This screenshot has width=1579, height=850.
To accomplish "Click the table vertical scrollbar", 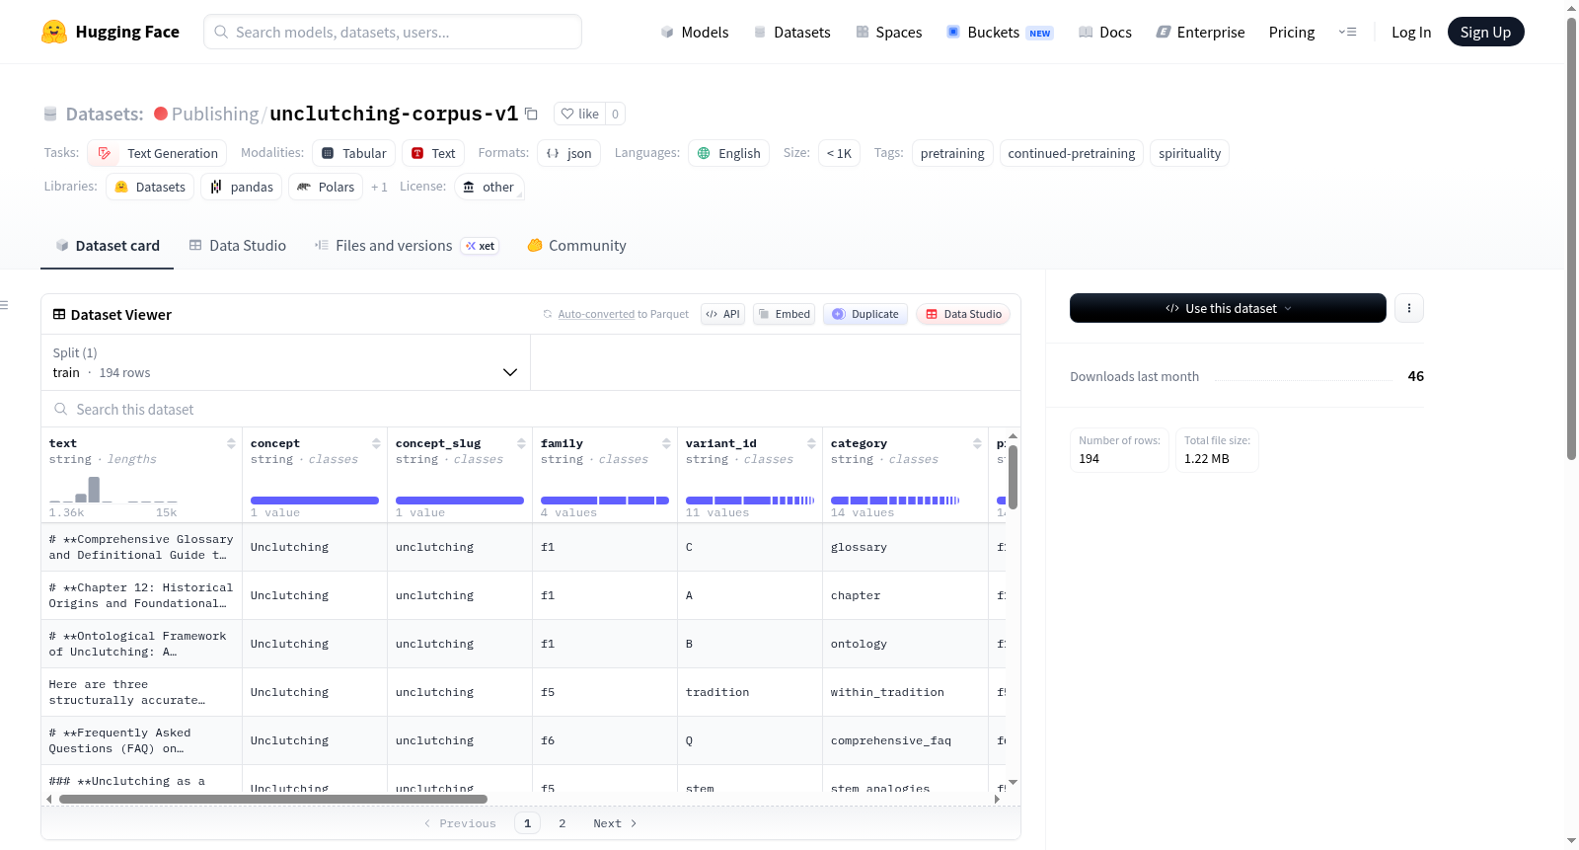I will 1013,476.
